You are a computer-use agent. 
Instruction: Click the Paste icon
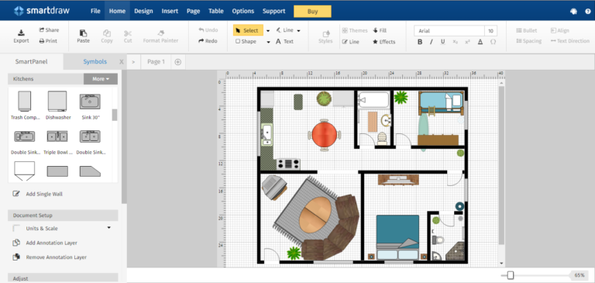(83, 33)
